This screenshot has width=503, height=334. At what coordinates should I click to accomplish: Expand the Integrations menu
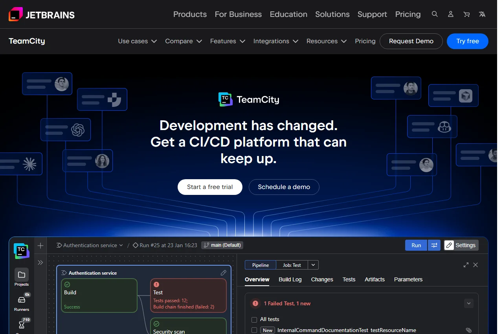(276, 41)
